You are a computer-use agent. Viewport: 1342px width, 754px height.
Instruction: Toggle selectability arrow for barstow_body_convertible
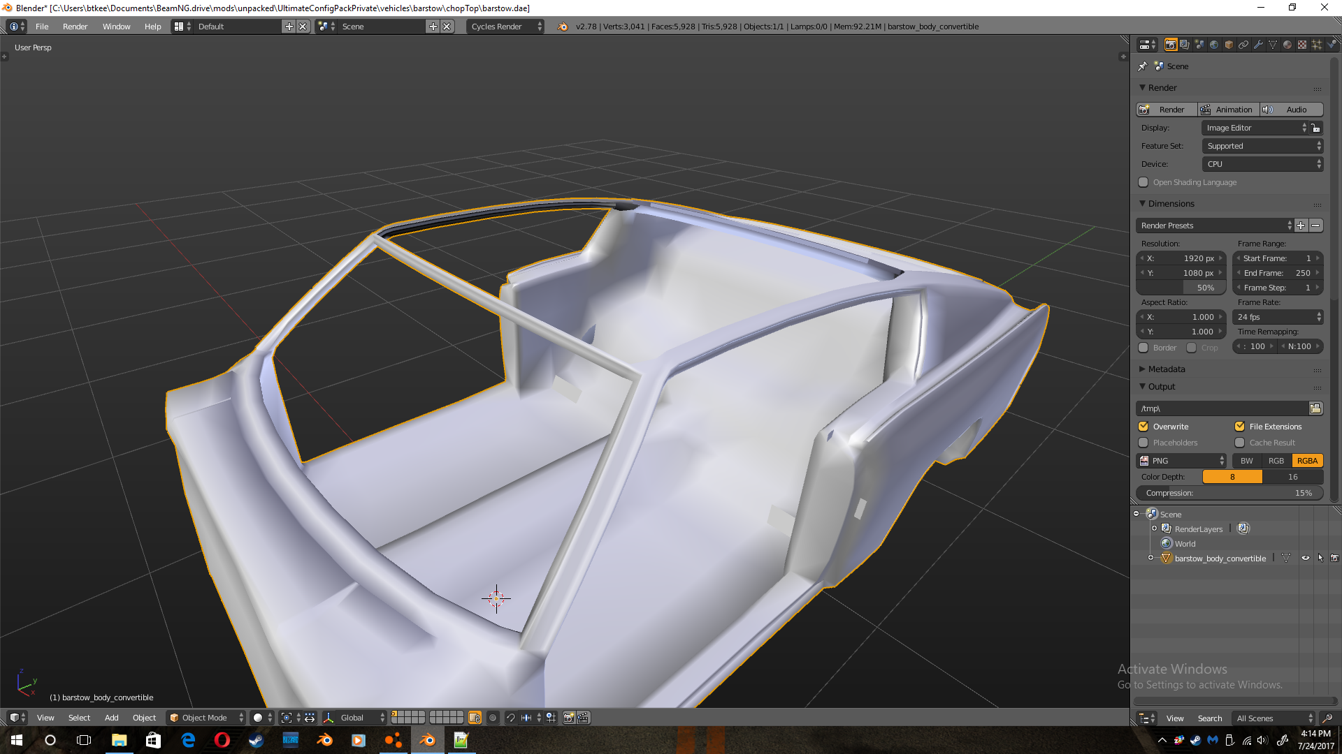pyautogui.click(x=1320, y=559)
